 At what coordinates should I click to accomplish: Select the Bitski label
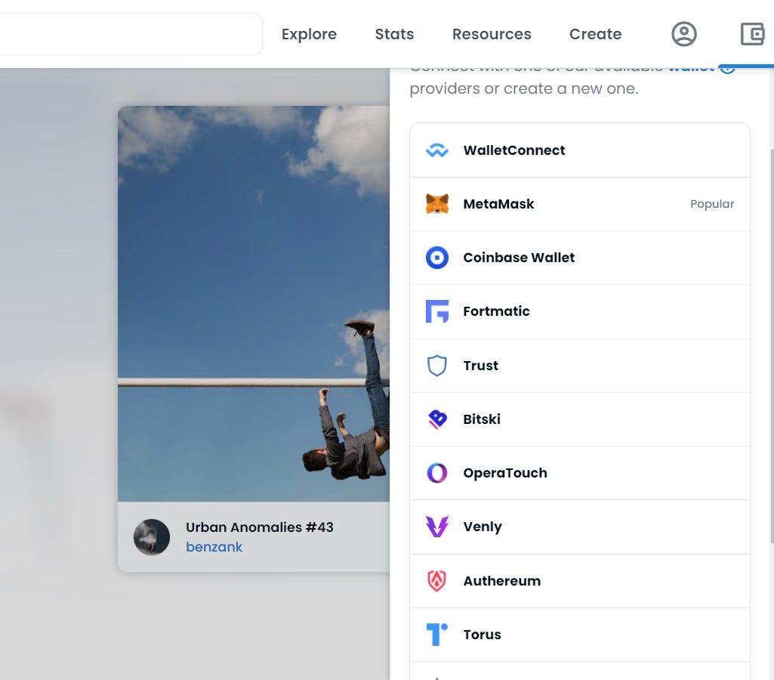482,419
